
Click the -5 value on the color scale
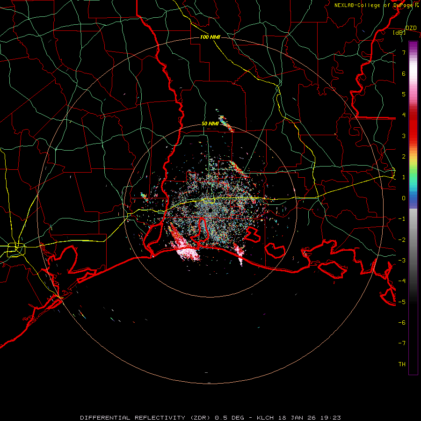(x=402, y=302)
